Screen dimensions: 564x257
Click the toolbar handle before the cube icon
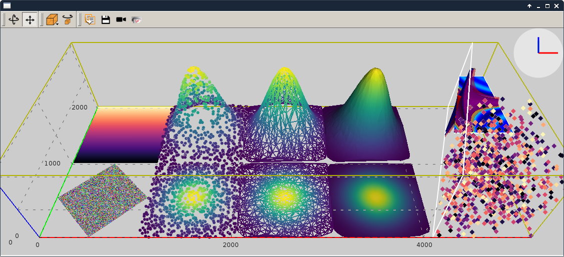[x=42, y=19]
